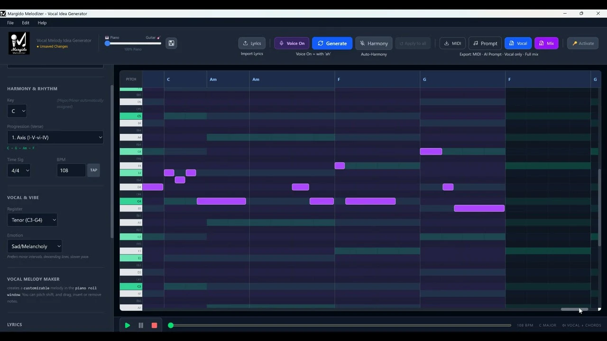Image resolution: width=607 pixels, height=341 pixels.
Task: Click the save floppy disk icon
Action: [x=171, y=43]
